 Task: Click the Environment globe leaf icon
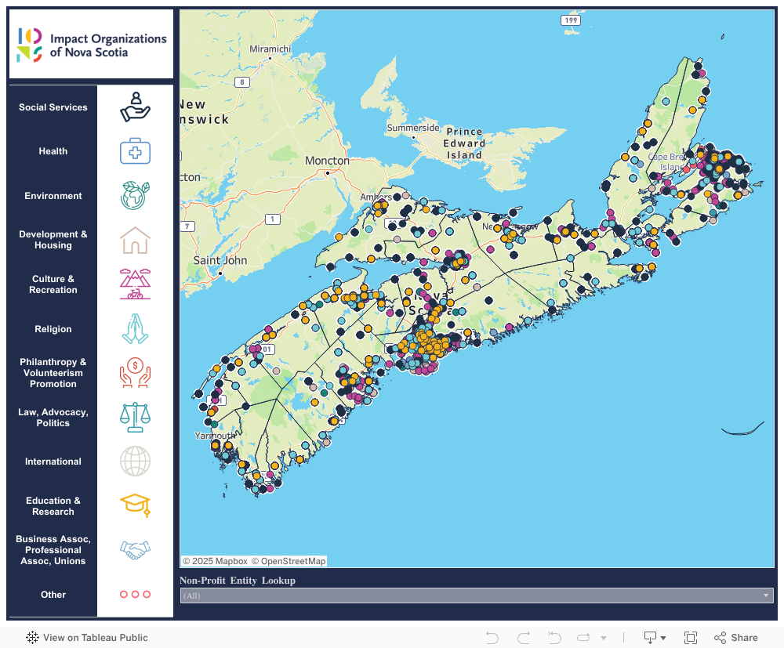[135, 196]
